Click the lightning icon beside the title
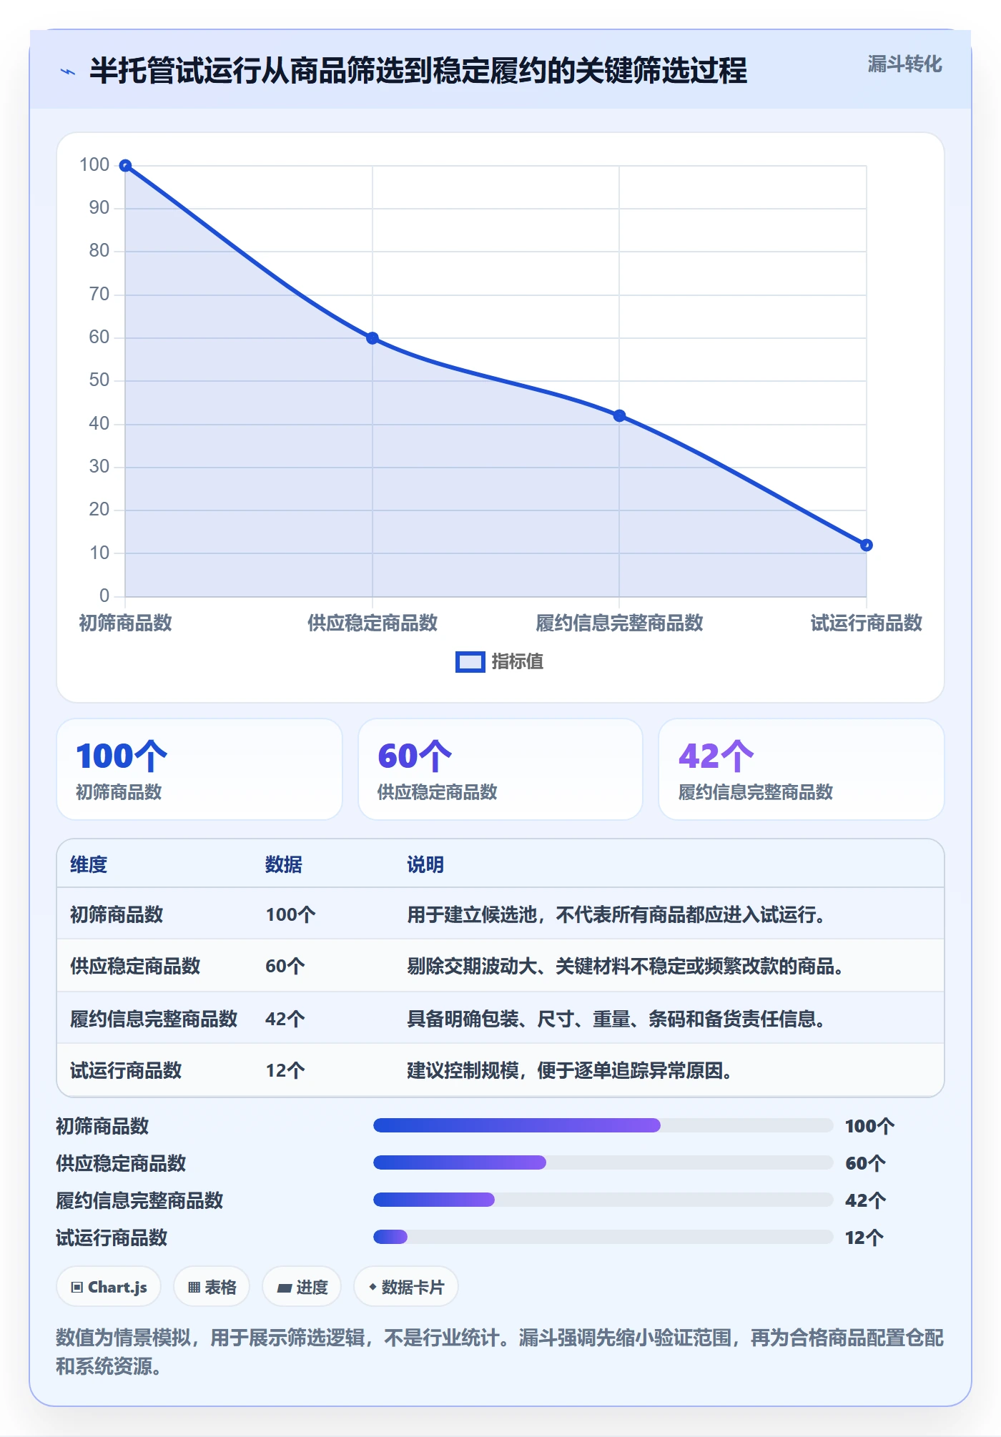Image resolution: width=1001 pixels, height=1437 pixels. coord(68,71)
